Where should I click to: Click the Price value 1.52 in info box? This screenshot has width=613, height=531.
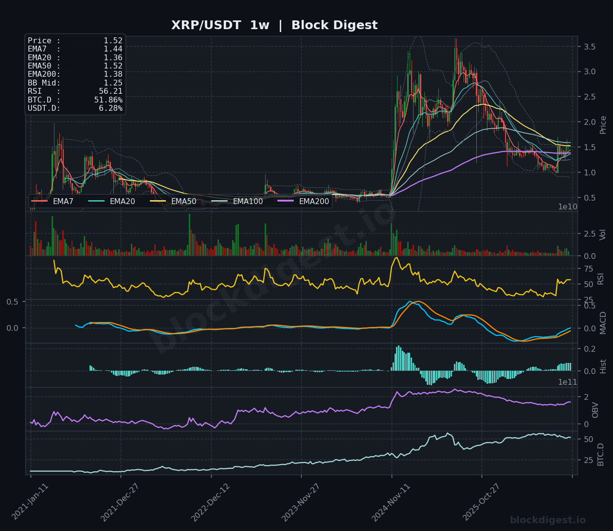tap(113, 41)
